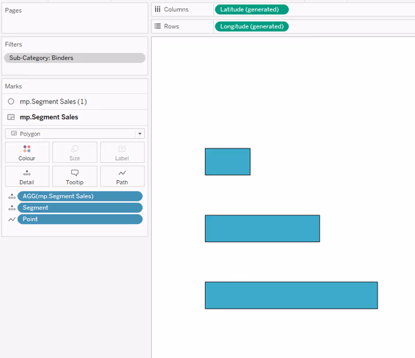Click the dropdown arrow beside Polygon
This screenshot has width=415, height=358.
click(x=140, y=134)
